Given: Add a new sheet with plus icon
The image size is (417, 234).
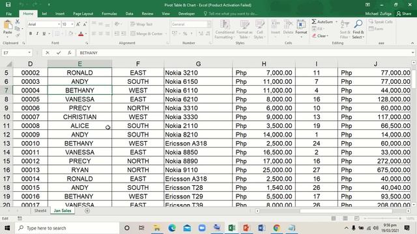Looking at the screenshot, I should 87,211.
